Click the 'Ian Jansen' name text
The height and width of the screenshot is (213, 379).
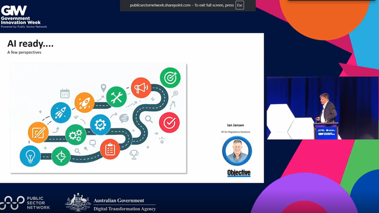tap(236, 125)
